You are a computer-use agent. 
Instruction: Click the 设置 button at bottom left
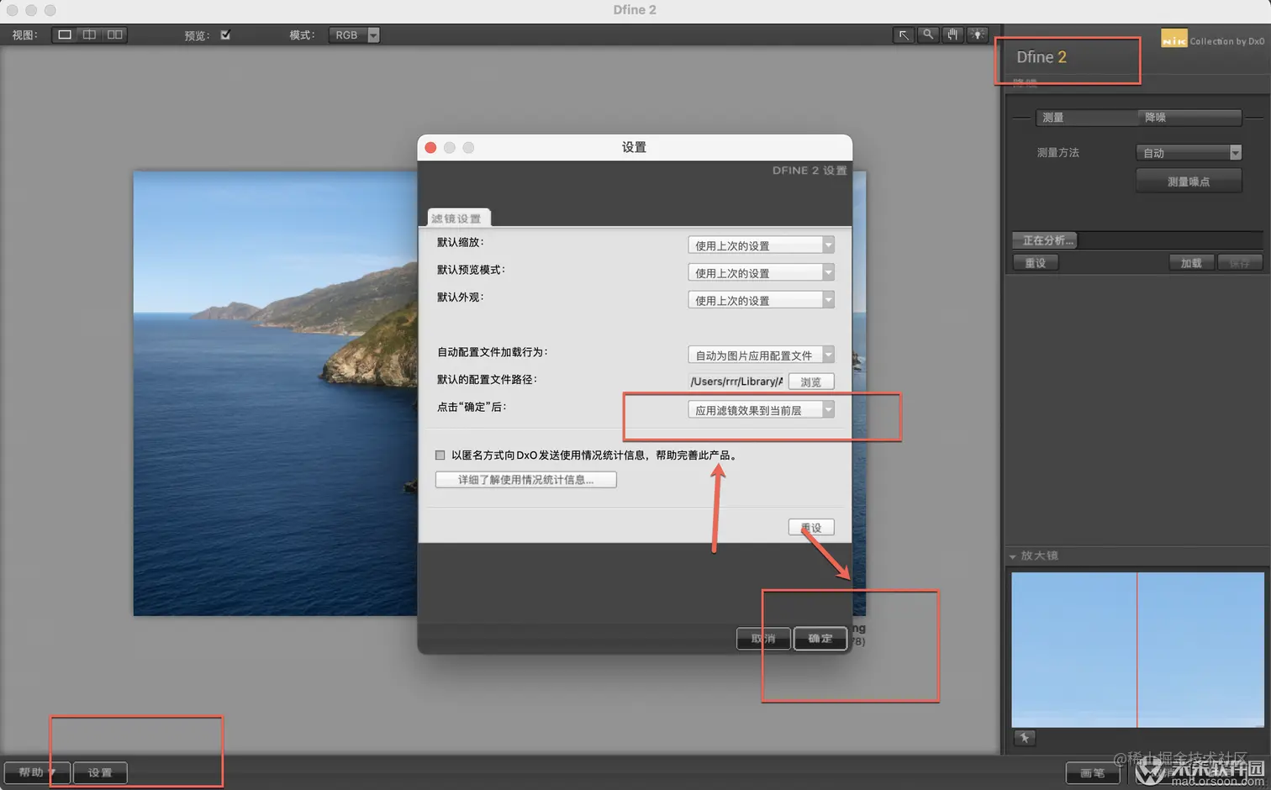(x=100, y=772)
